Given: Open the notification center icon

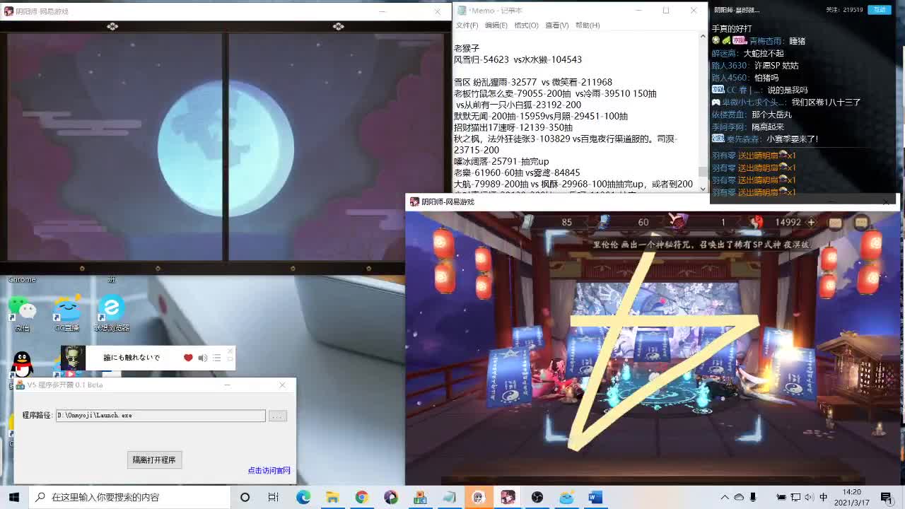Looking at the screenshot, I should pos(887,497).
